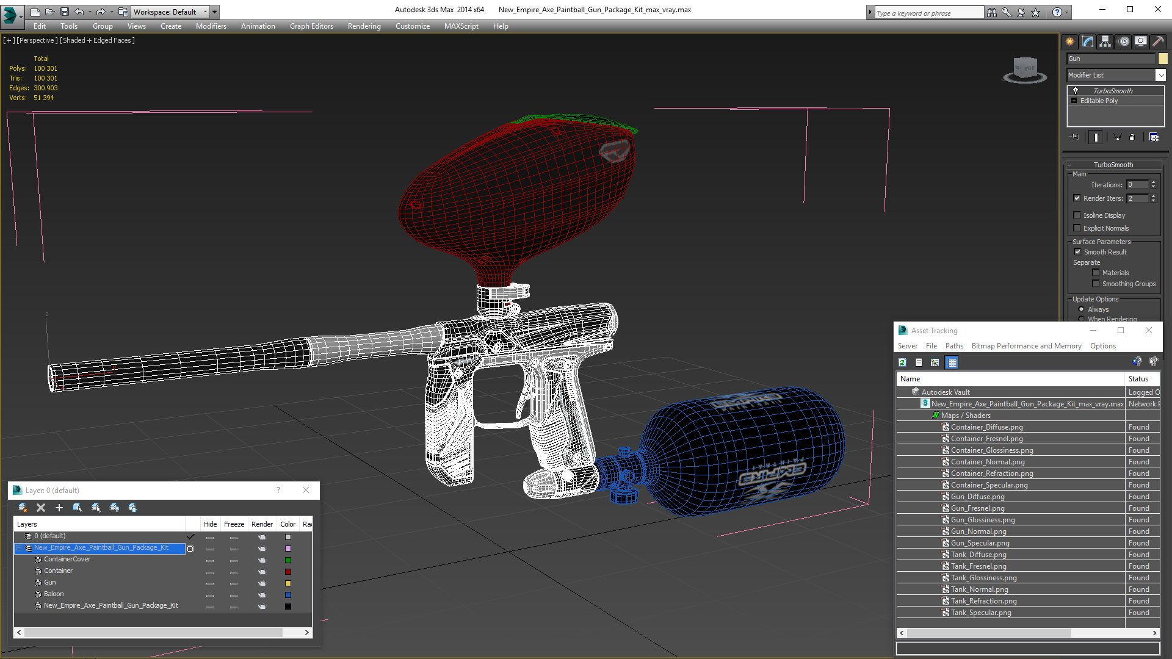Click Gun object color swatch in panel

click(x=1163, y=59)
